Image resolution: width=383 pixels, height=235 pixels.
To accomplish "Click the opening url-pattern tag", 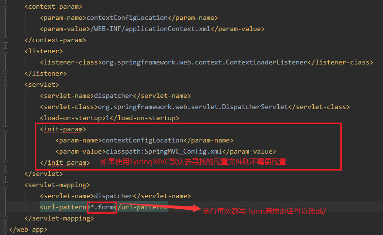I will tap(65, 207).
